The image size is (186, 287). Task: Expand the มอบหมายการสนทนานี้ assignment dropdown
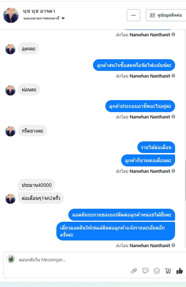(x=44, y=18)
